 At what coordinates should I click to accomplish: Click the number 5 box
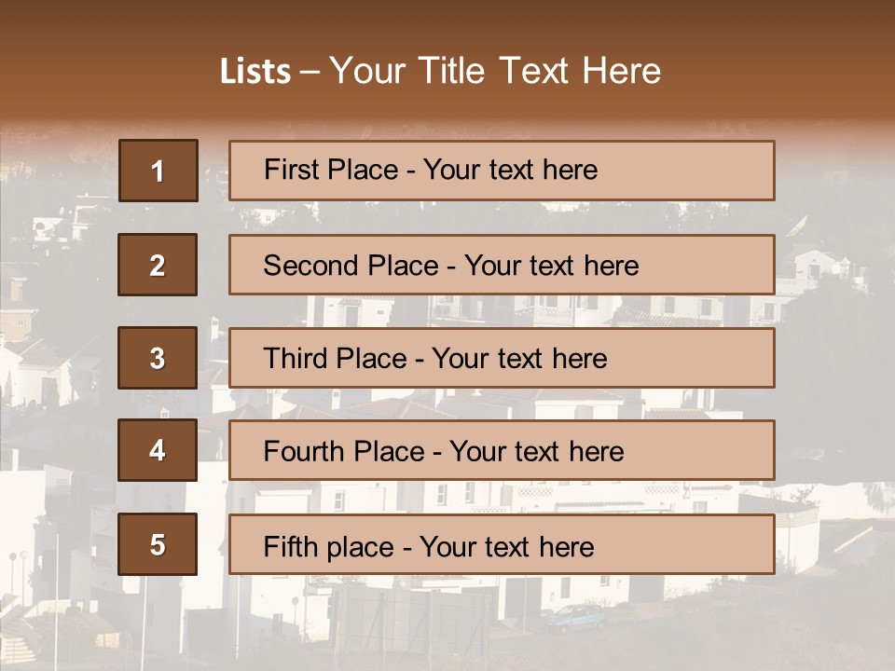[158, 544]
